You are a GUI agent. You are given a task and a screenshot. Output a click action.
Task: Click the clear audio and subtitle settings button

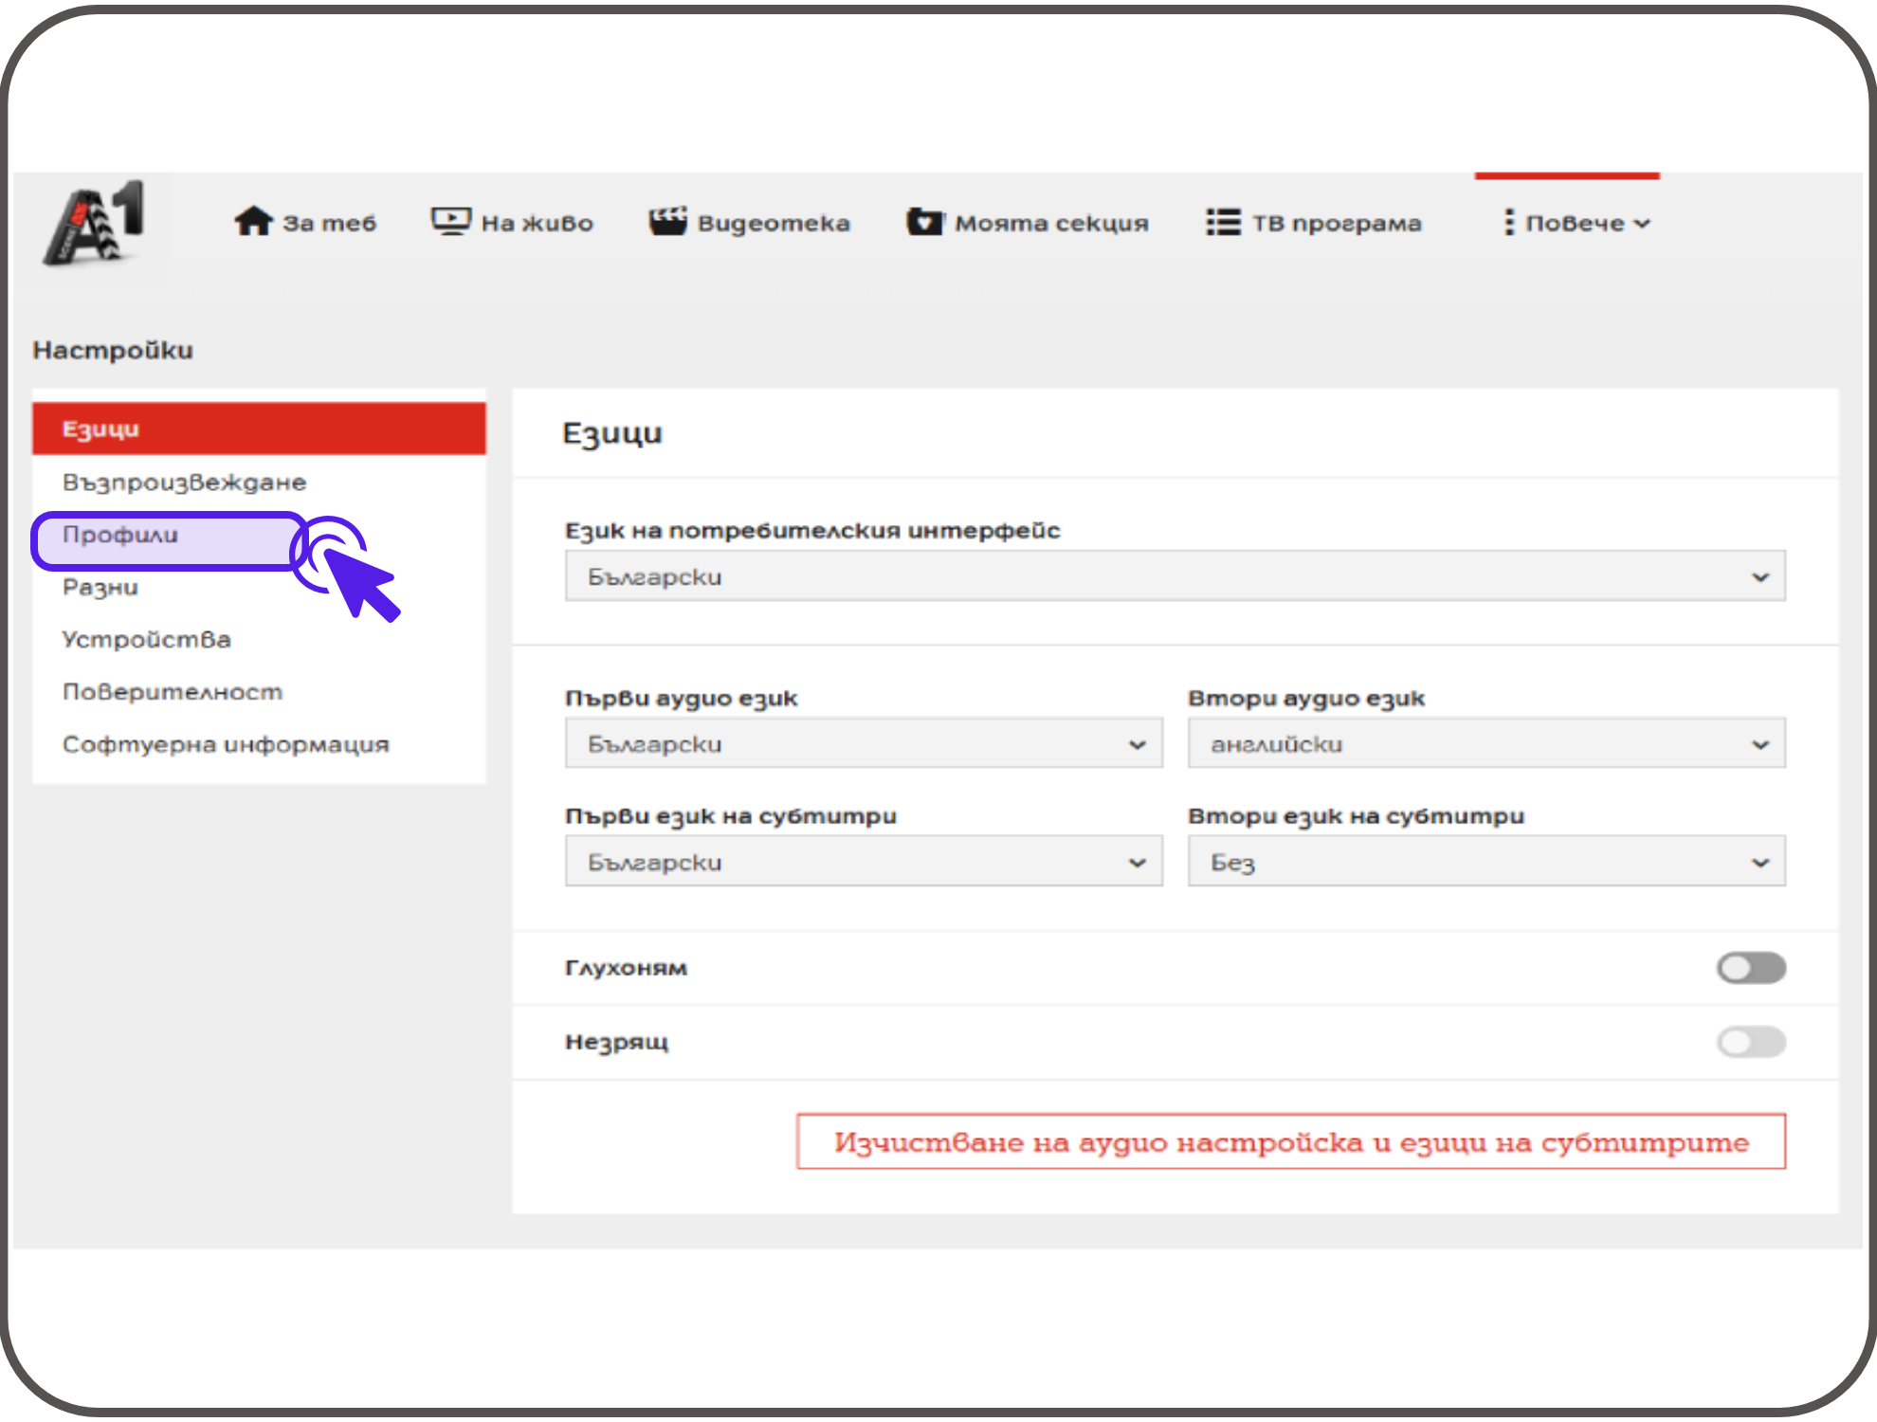click(x=1290, y=1142)
